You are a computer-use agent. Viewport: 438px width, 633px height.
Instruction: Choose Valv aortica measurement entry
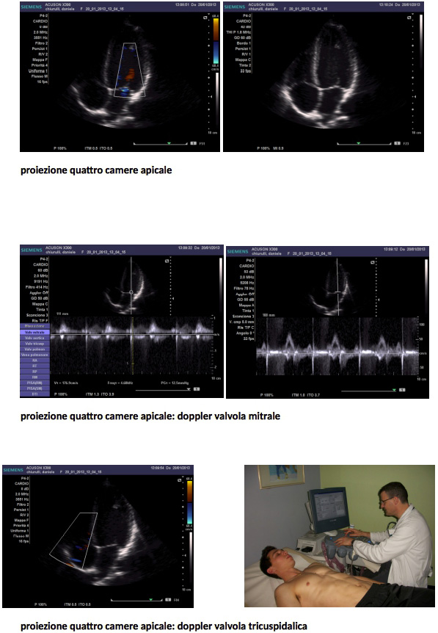click(34, 338)
